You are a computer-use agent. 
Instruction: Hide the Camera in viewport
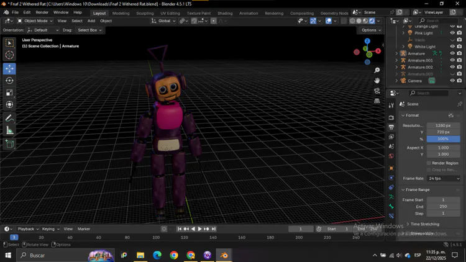pyautogui.click(x=452, y=81)
